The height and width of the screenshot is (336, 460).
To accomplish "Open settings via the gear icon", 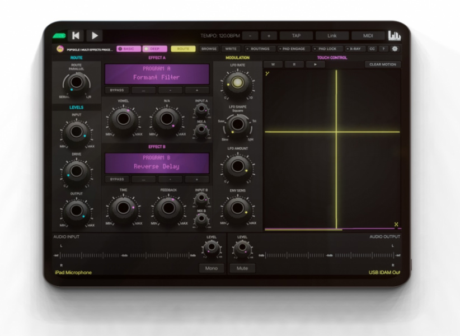I will coord(395,49).
